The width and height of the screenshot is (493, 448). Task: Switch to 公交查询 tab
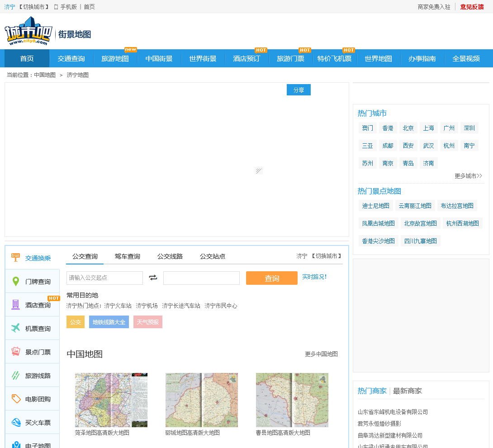85,256
